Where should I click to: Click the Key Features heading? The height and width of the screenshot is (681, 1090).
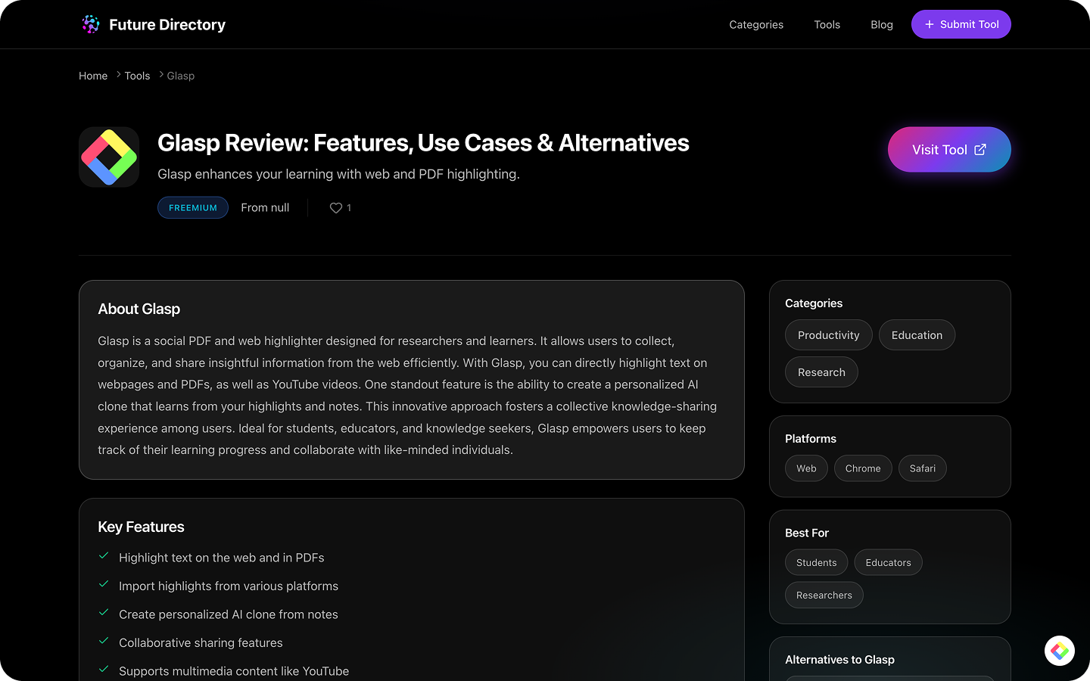[x=141, y=527]
